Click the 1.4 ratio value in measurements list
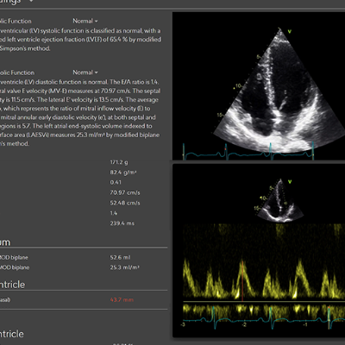Viewport: 345px width, 345px height. (x=114, y=213)
